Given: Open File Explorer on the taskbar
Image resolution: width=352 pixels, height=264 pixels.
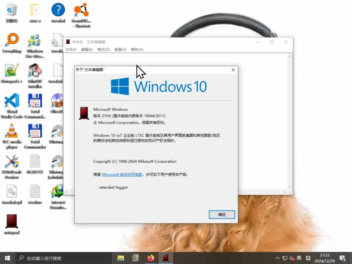Looking at the screenshot, I should click(121, 258).
